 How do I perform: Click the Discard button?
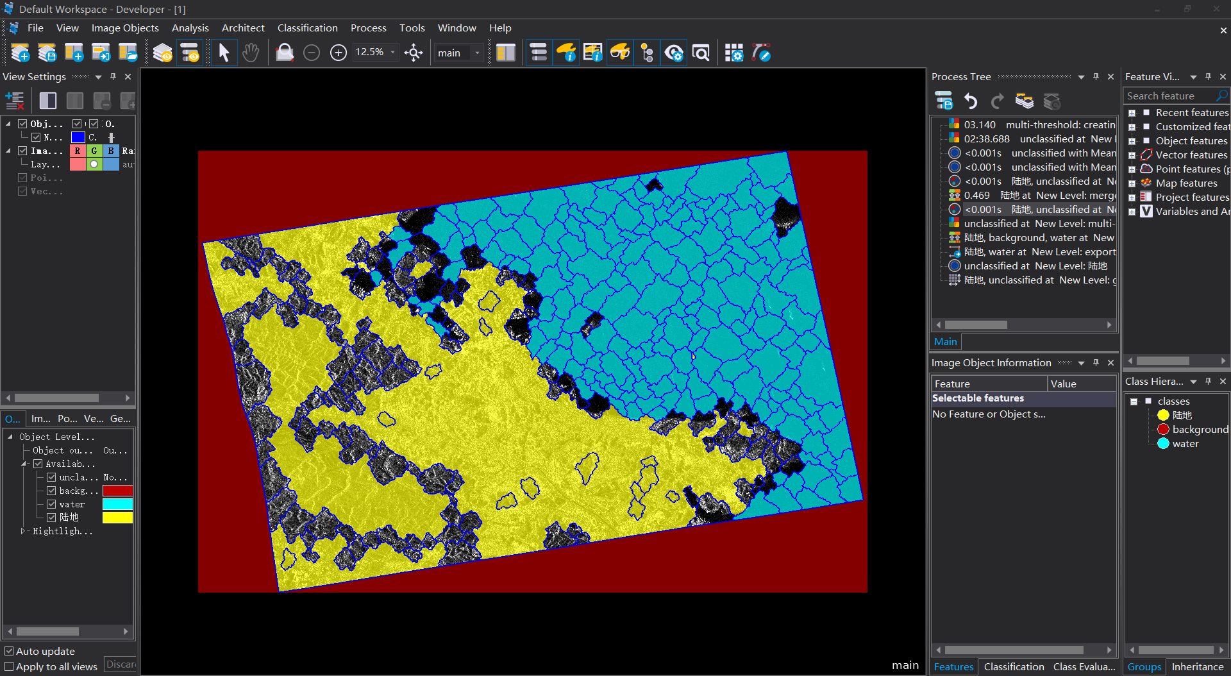click(x=121, y=664)
